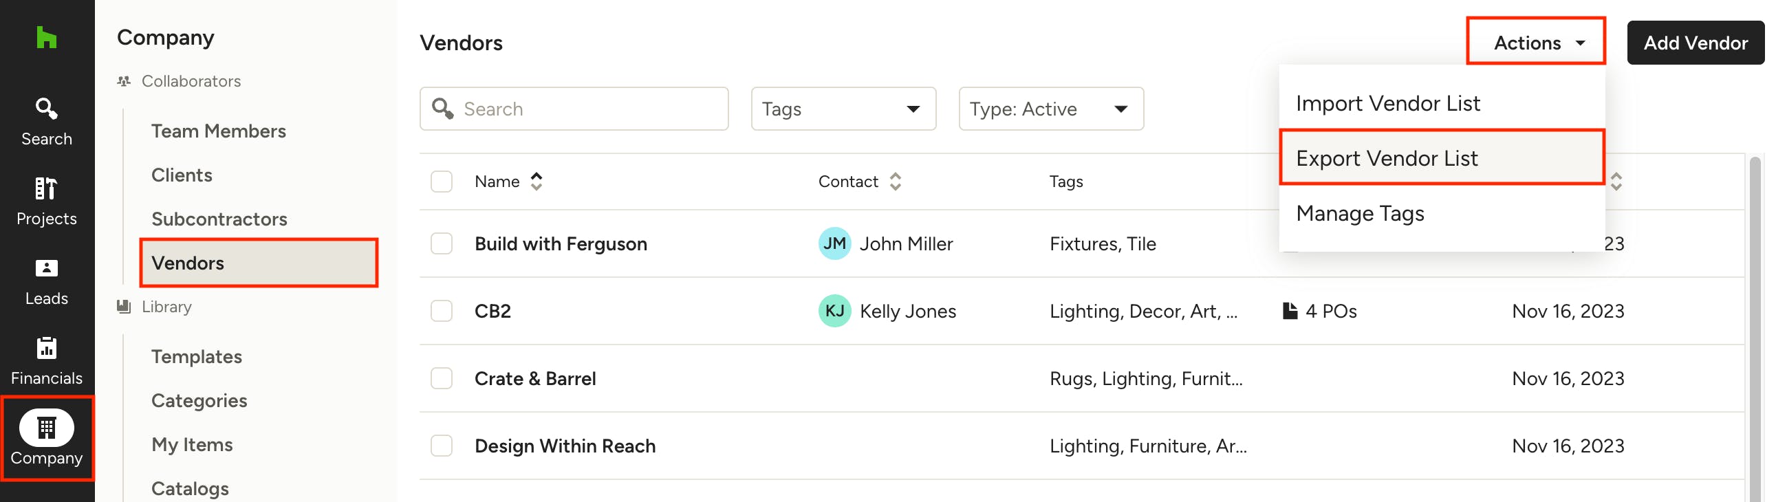Image resolution: width=1787 pixels, height=502 pixels.
Task: Click the Nov 16, 2023 date for CB2
Action: pos(1568,311)
